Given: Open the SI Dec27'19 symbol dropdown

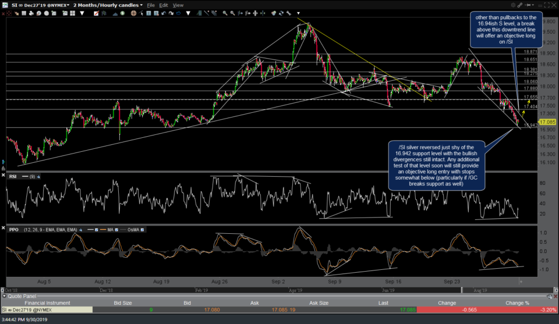Looking at the screenshot, I should [x=36, y=5].
